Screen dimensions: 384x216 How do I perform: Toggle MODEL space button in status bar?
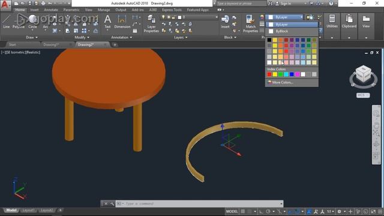point(232,211)
